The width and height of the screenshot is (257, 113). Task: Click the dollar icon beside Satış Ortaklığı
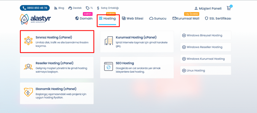pos(98,8)
